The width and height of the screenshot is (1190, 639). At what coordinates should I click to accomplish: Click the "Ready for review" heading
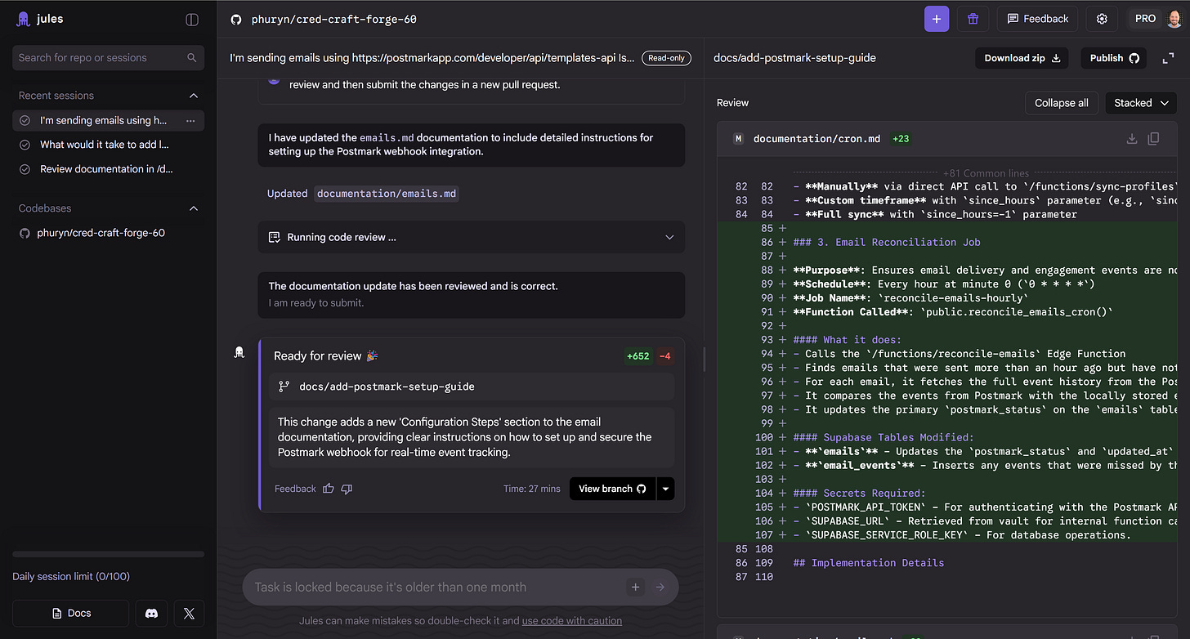point(317,355)
